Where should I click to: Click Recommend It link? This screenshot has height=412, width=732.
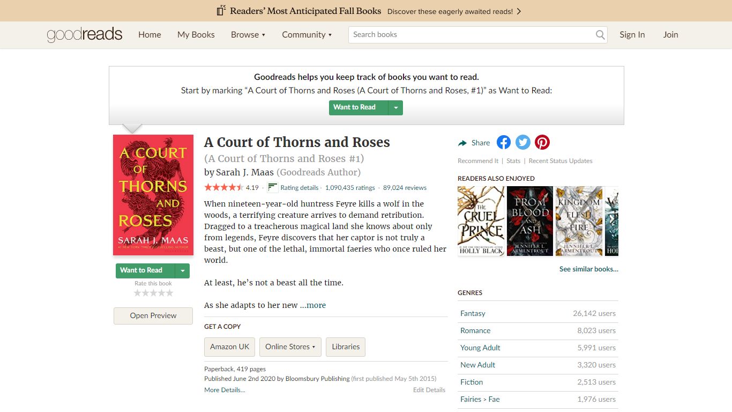coord(478,161)
